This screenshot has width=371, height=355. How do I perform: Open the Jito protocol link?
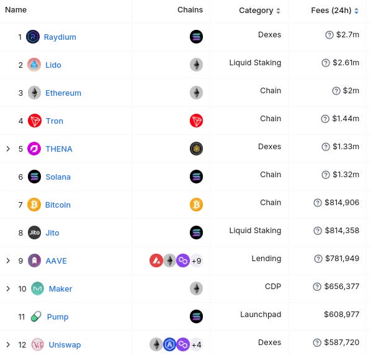click(52, 233)
